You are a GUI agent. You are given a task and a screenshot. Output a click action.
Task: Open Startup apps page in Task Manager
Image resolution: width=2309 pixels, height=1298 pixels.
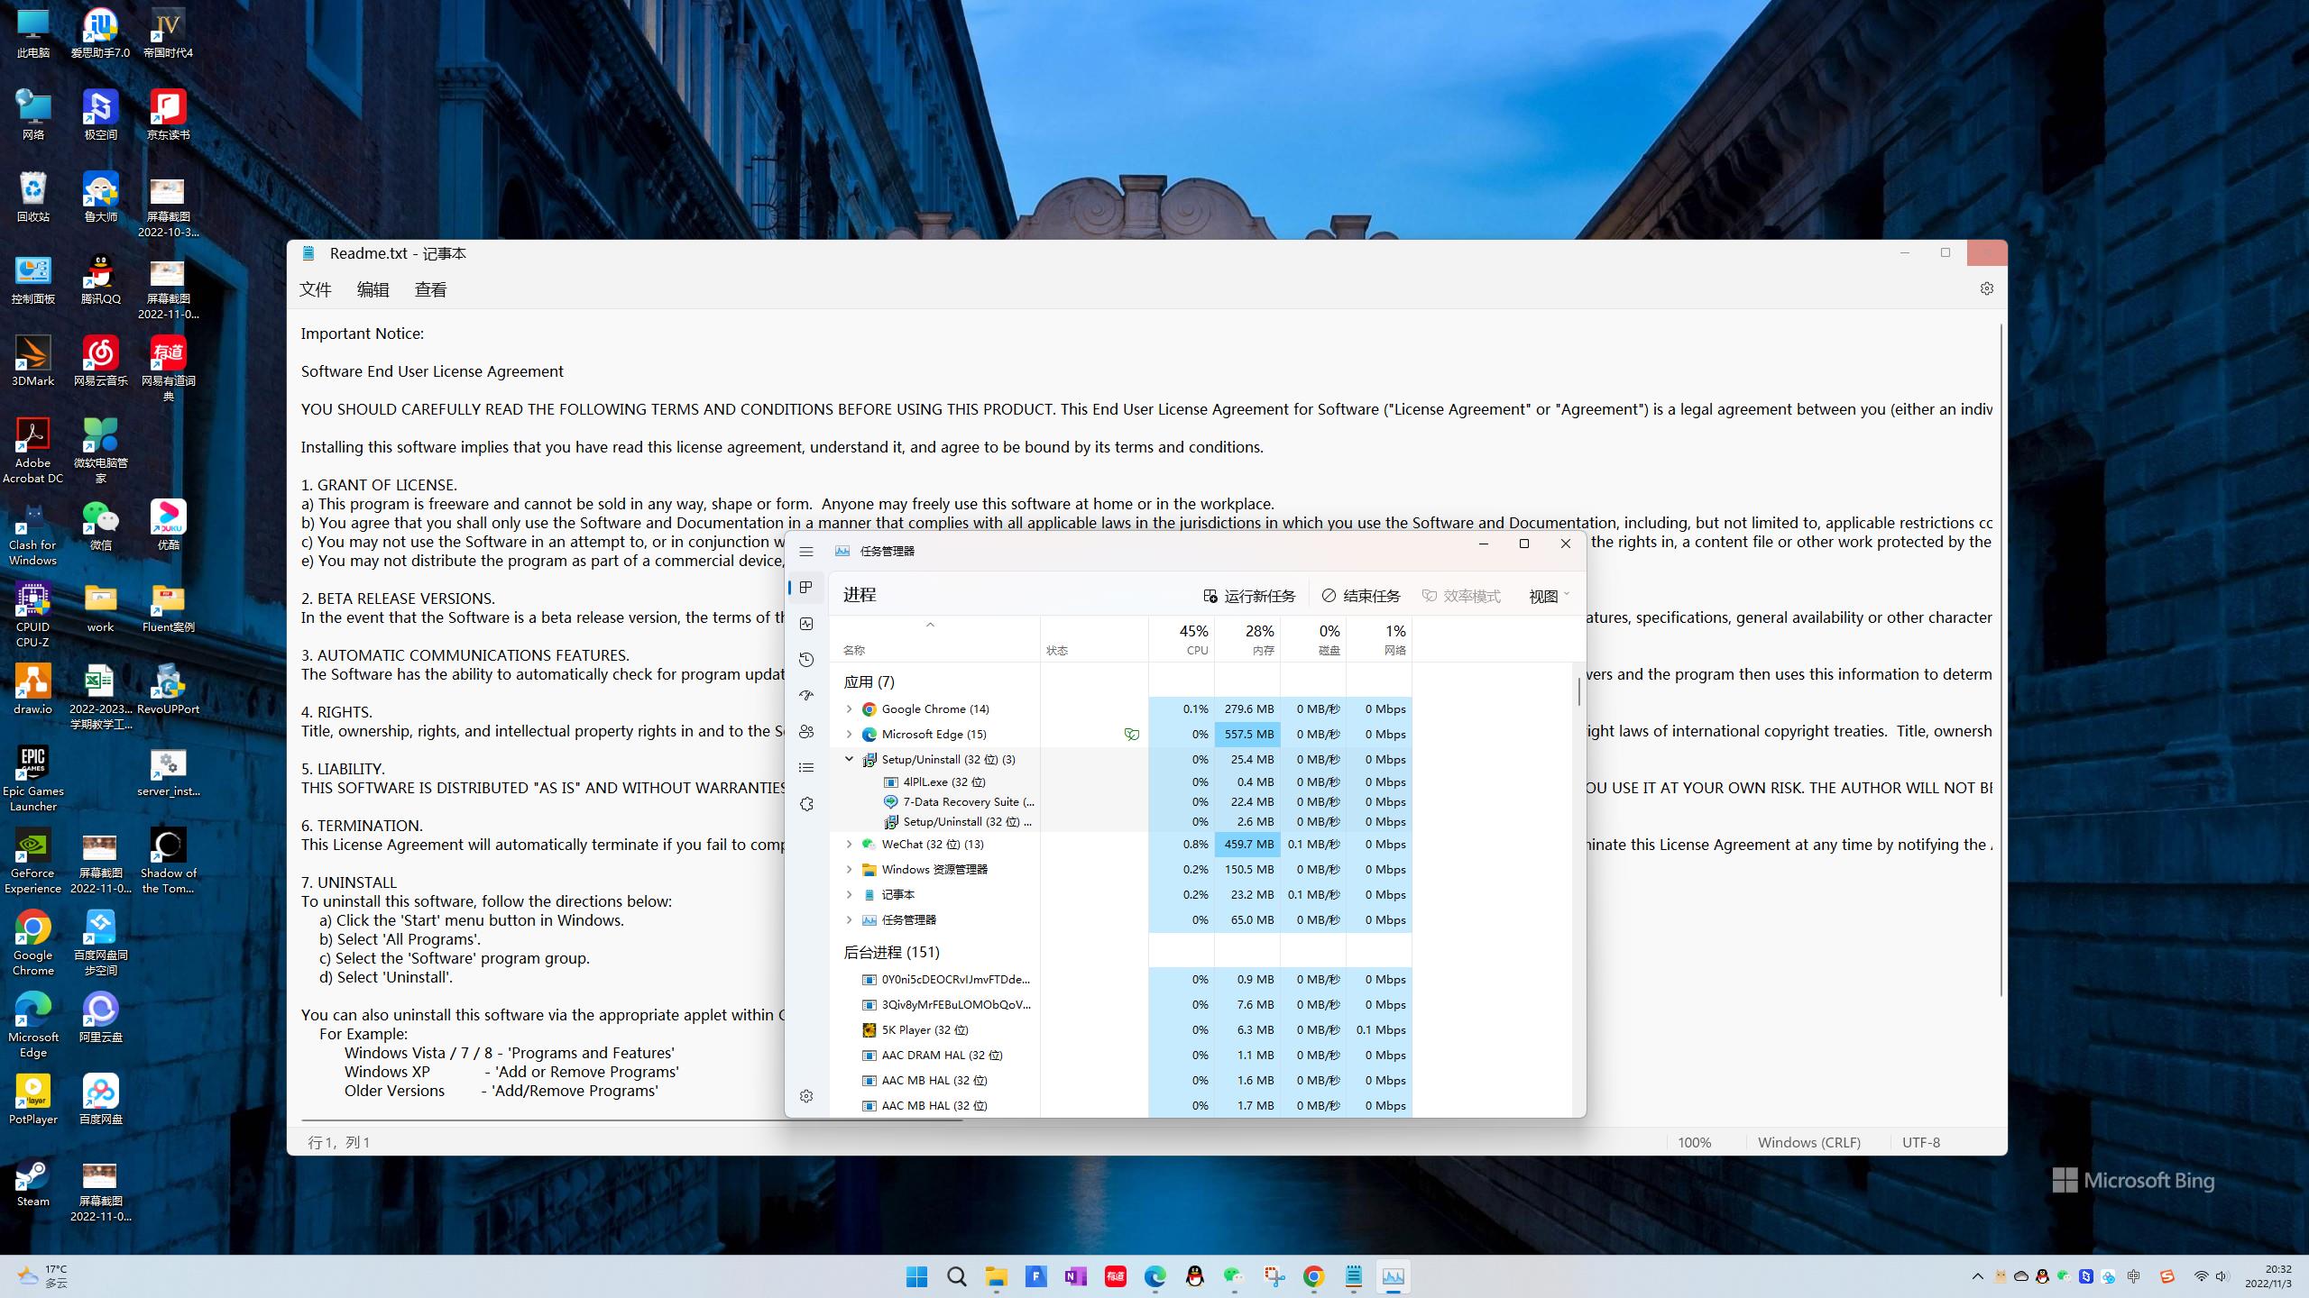(x=806, y=696)
